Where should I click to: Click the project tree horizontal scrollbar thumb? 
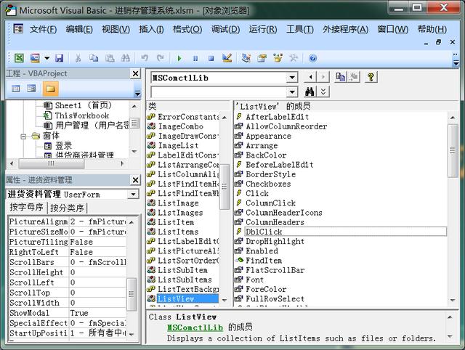(52, 163)
